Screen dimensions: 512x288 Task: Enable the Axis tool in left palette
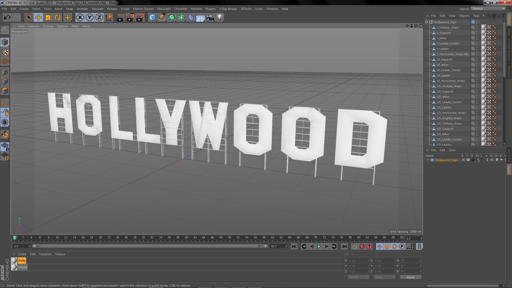pos(5,103)
